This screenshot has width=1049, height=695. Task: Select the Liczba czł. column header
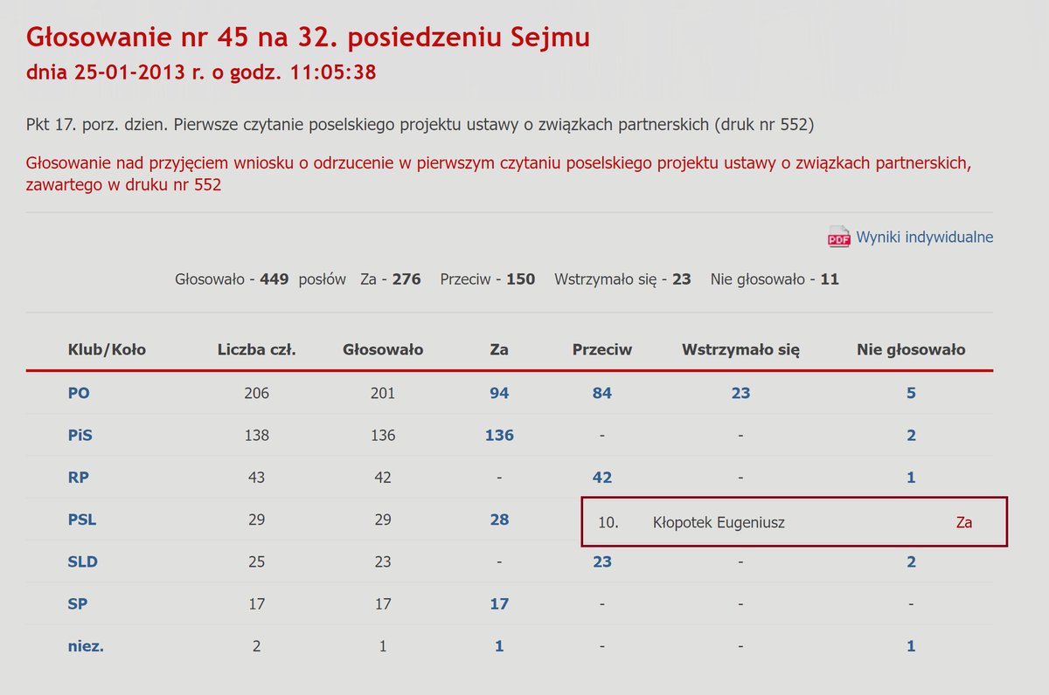coord(257,350)
